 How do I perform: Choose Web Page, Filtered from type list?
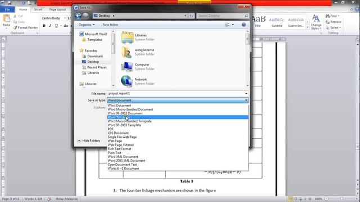[178, 145]
